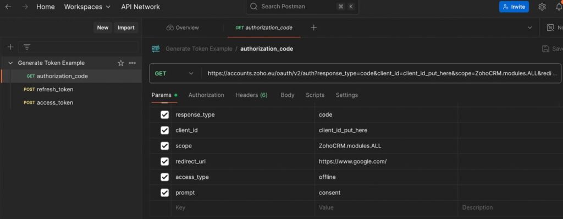Click the value 'consent'
Screen dimensions: 563x219
[x=330, y=193]
